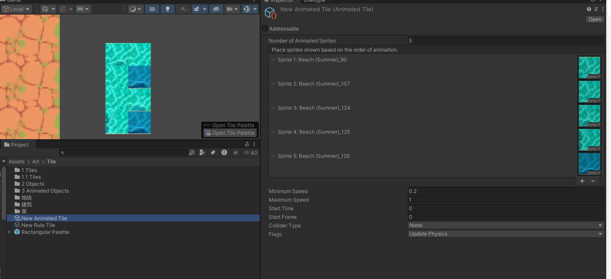The height and width of the screenshot is (279, 611).
Task: Open the Flags Update Physics dropdown
Action: tap(506, 234)
